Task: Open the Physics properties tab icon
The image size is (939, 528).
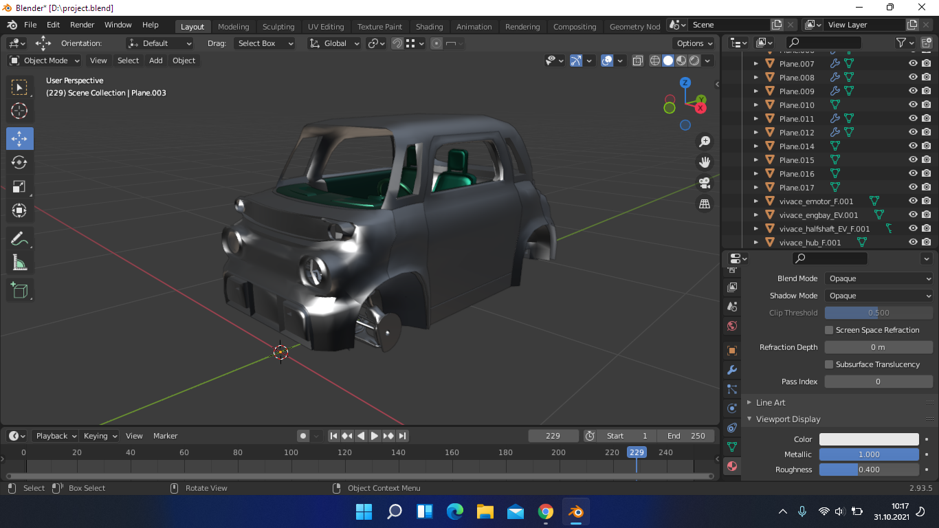Action: tap(732, 408)
